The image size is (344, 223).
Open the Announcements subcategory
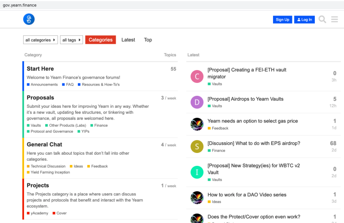42,85
